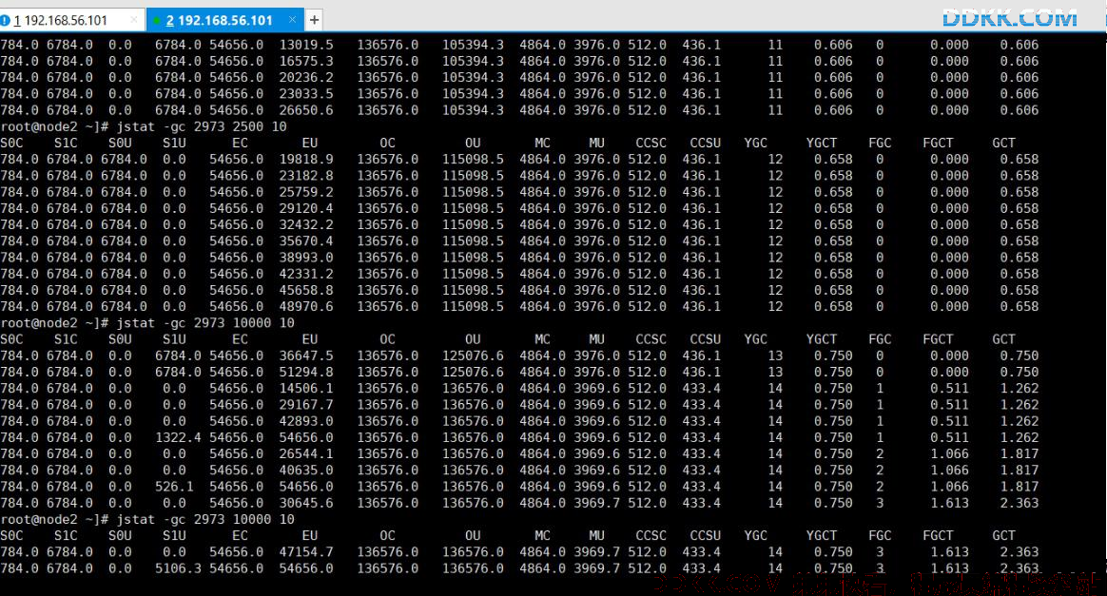1107x596 pixels.
Task: Click the blue alert icon on tab 1
Action: pos(5,21)
